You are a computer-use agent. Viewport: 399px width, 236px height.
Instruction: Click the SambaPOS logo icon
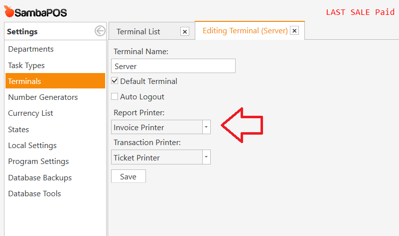[x=9, y=12]
